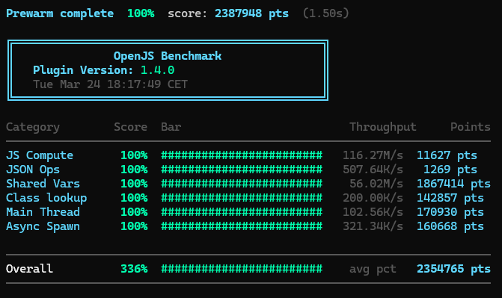
Task: Click the Category column header
Action: pyautogui.click(x=33, y=127)
